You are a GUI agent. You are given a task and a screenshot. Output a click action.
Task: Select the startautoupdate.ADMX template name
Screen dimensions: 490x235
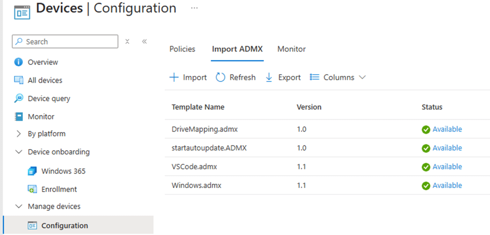tap(209, 148)
